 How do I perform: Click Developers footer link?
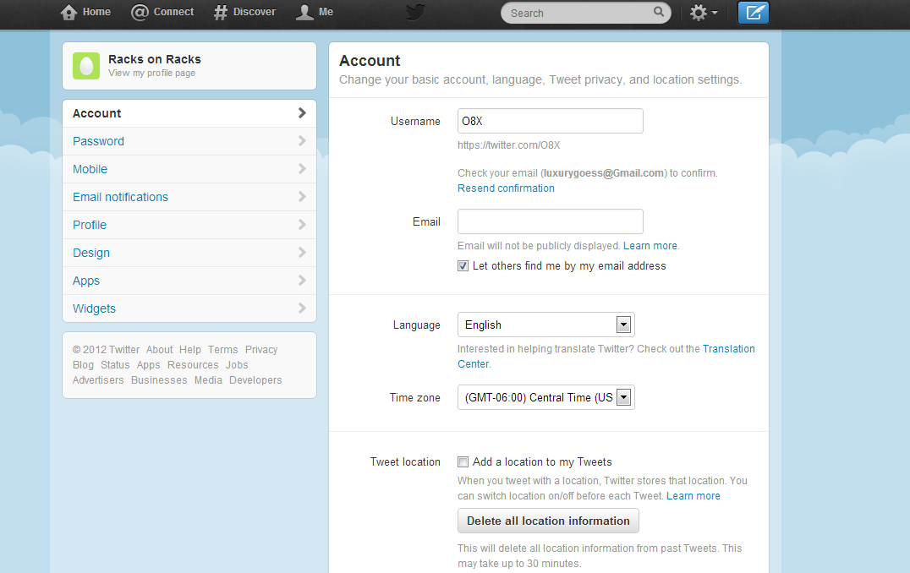[x=255, y=379]
